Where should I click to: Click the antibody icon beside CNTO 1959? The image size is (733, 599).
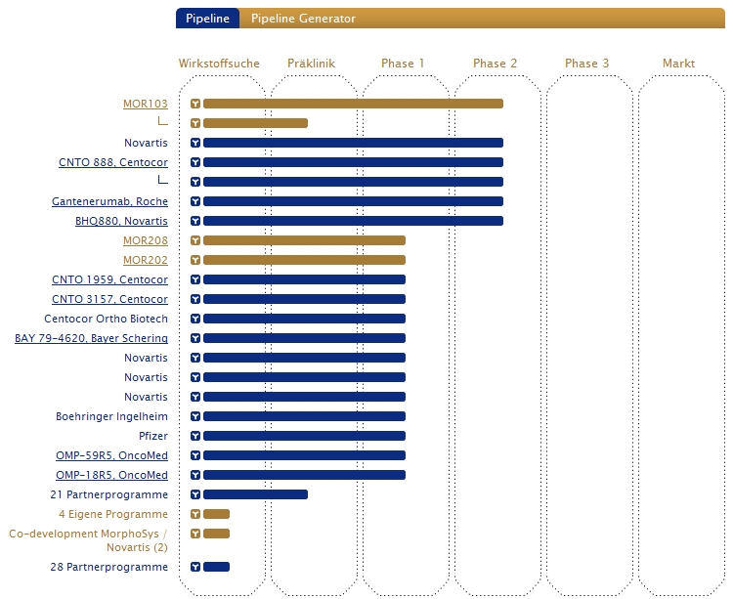coord(195,279)
